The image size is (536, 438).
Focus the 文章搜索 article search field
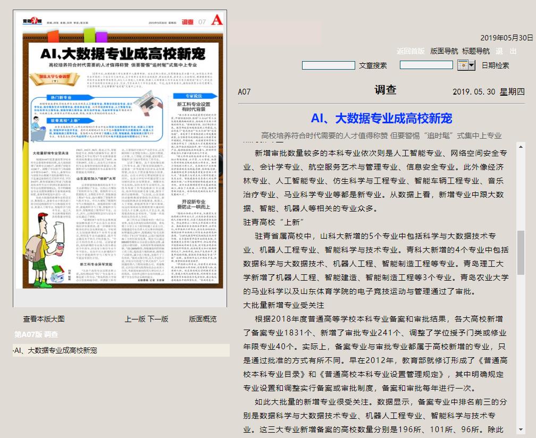pyautogui.click(x=328, y=65)
